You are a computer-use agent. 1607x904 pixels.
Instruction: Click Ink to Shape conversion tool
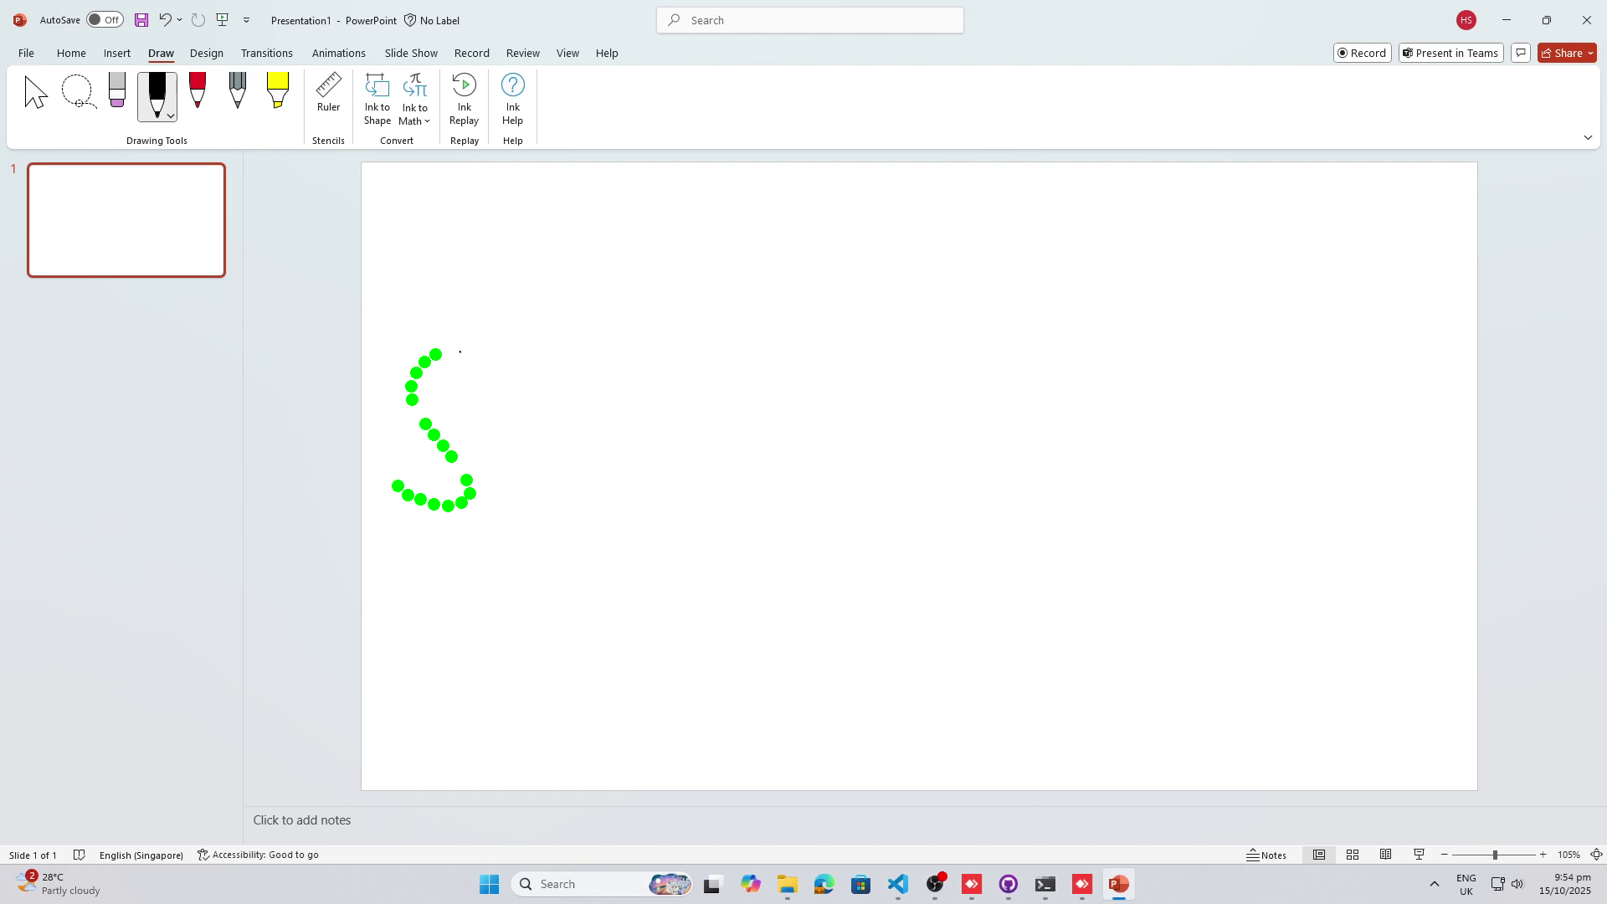pyautogui.click(x=377, y=99)
